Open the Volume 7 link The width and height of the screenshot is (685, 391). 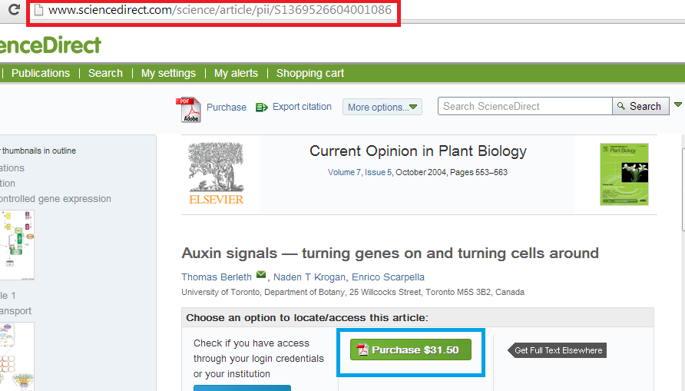click(344, 172)
